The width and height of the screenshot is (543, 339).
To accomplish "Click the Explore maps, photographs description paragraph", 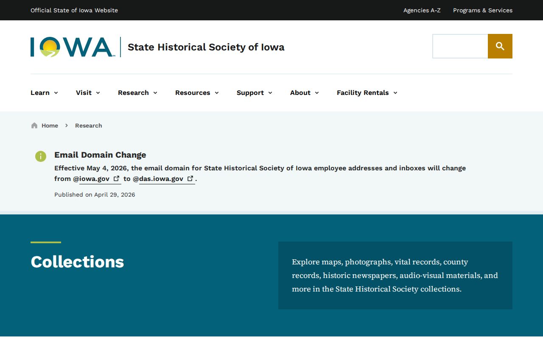I will (395, 275).
